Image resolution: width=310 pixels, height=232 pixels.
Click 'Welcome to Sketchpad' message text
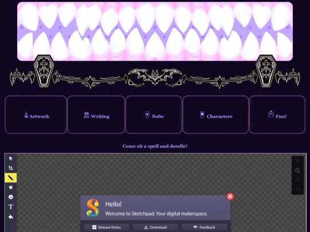pos(156,214)
